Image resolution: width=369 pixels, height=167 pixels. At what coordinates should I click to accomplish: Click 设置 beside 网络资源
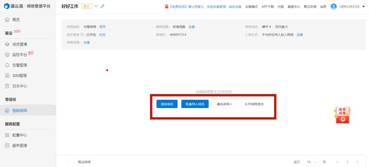point(87,42)
